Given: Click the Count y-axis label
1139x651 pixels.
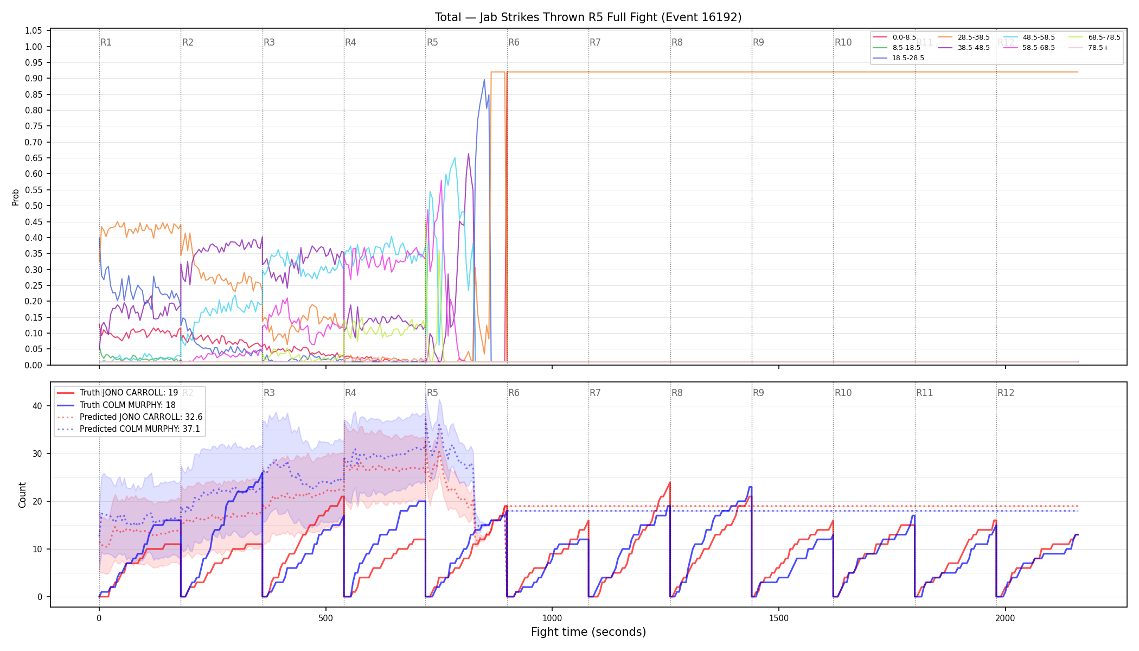Looking at the screenshot, I should point(22,495).
